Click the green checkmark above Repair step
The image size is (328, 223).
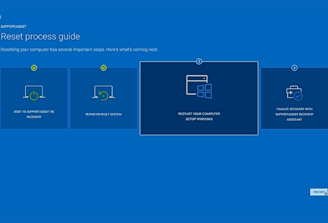point(104,68)
